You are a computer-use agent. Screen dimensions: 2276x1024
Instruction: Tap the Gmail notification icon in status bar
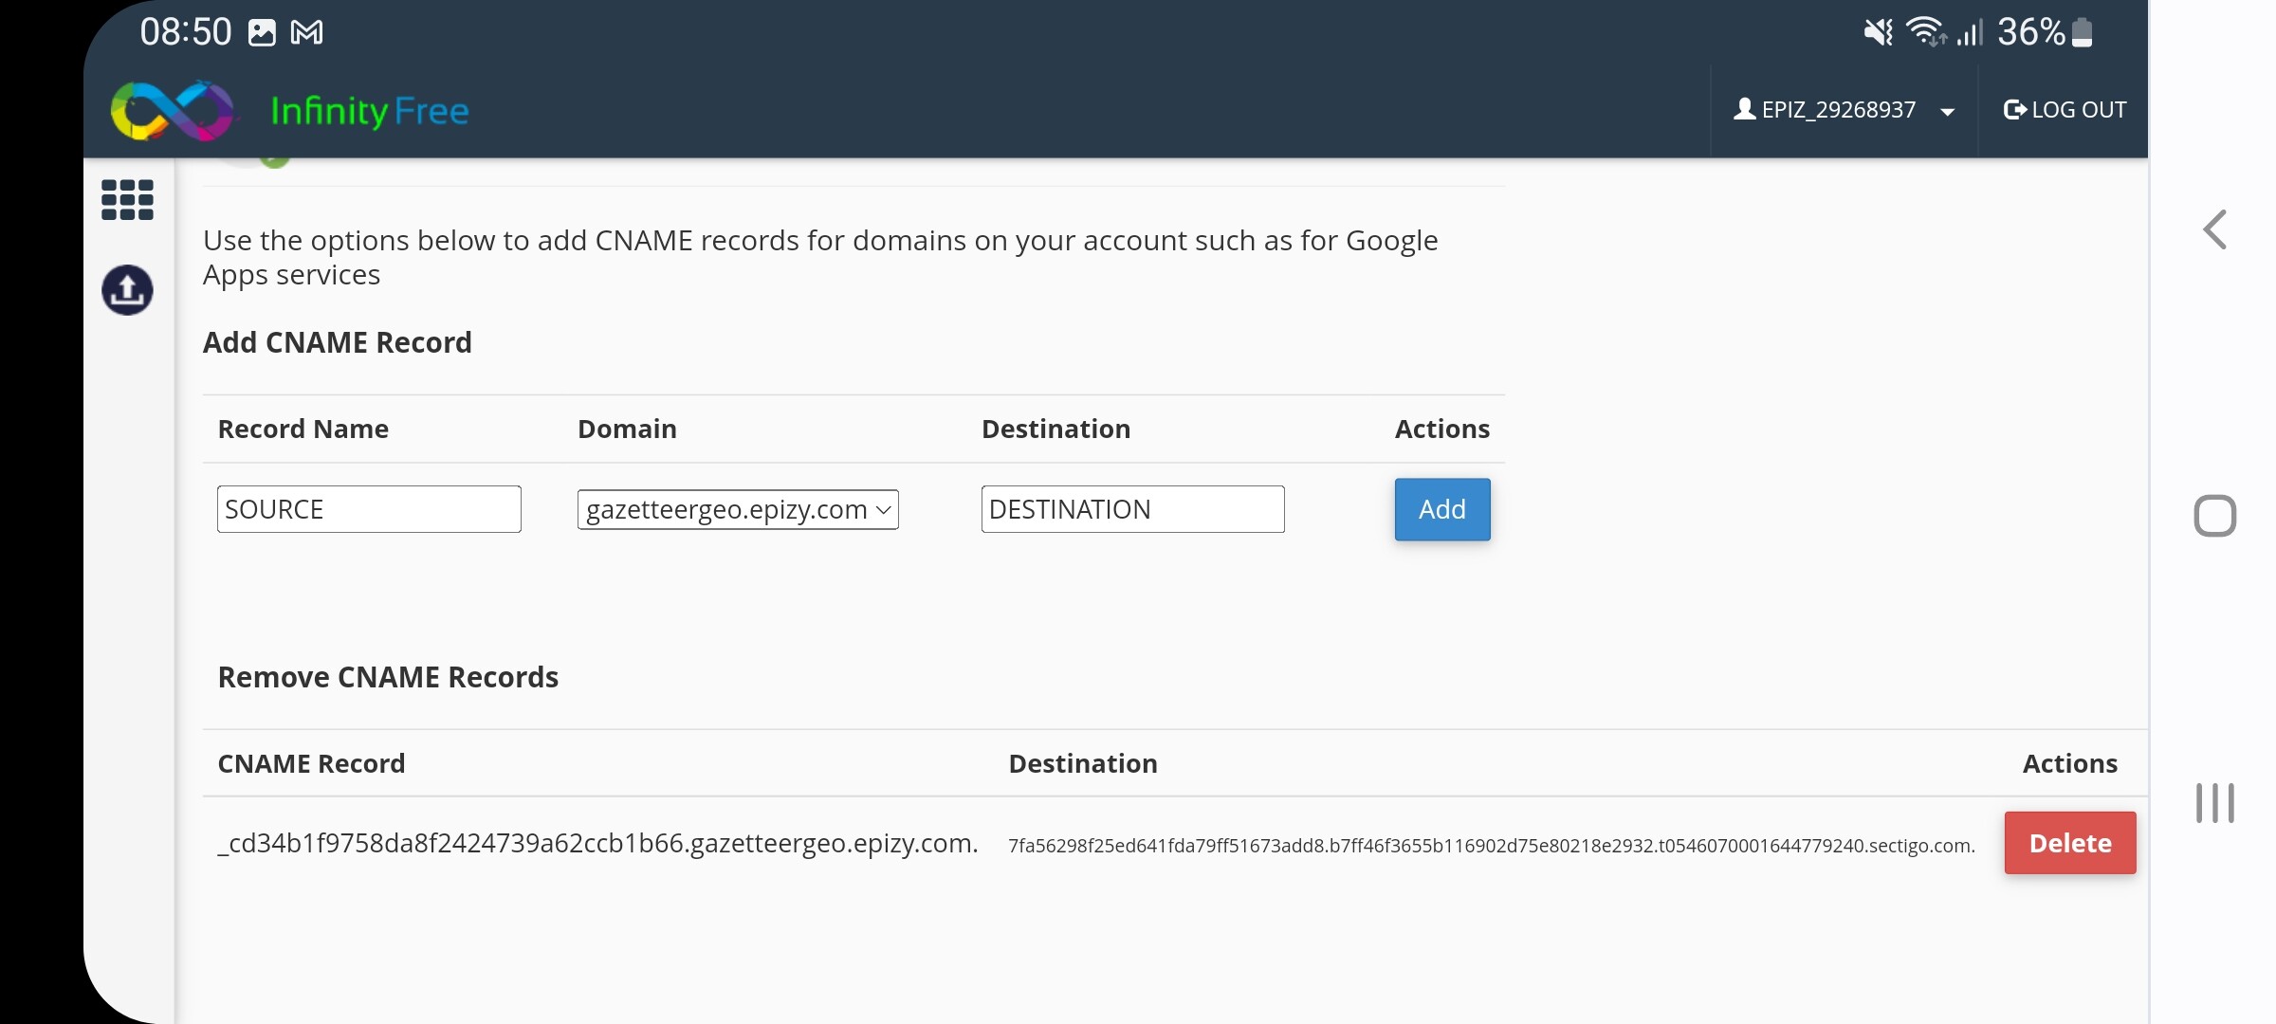click(306, 32)
